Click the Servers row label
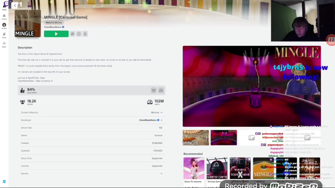Screen dimensions: 335x188 click(x=25, y=174)
